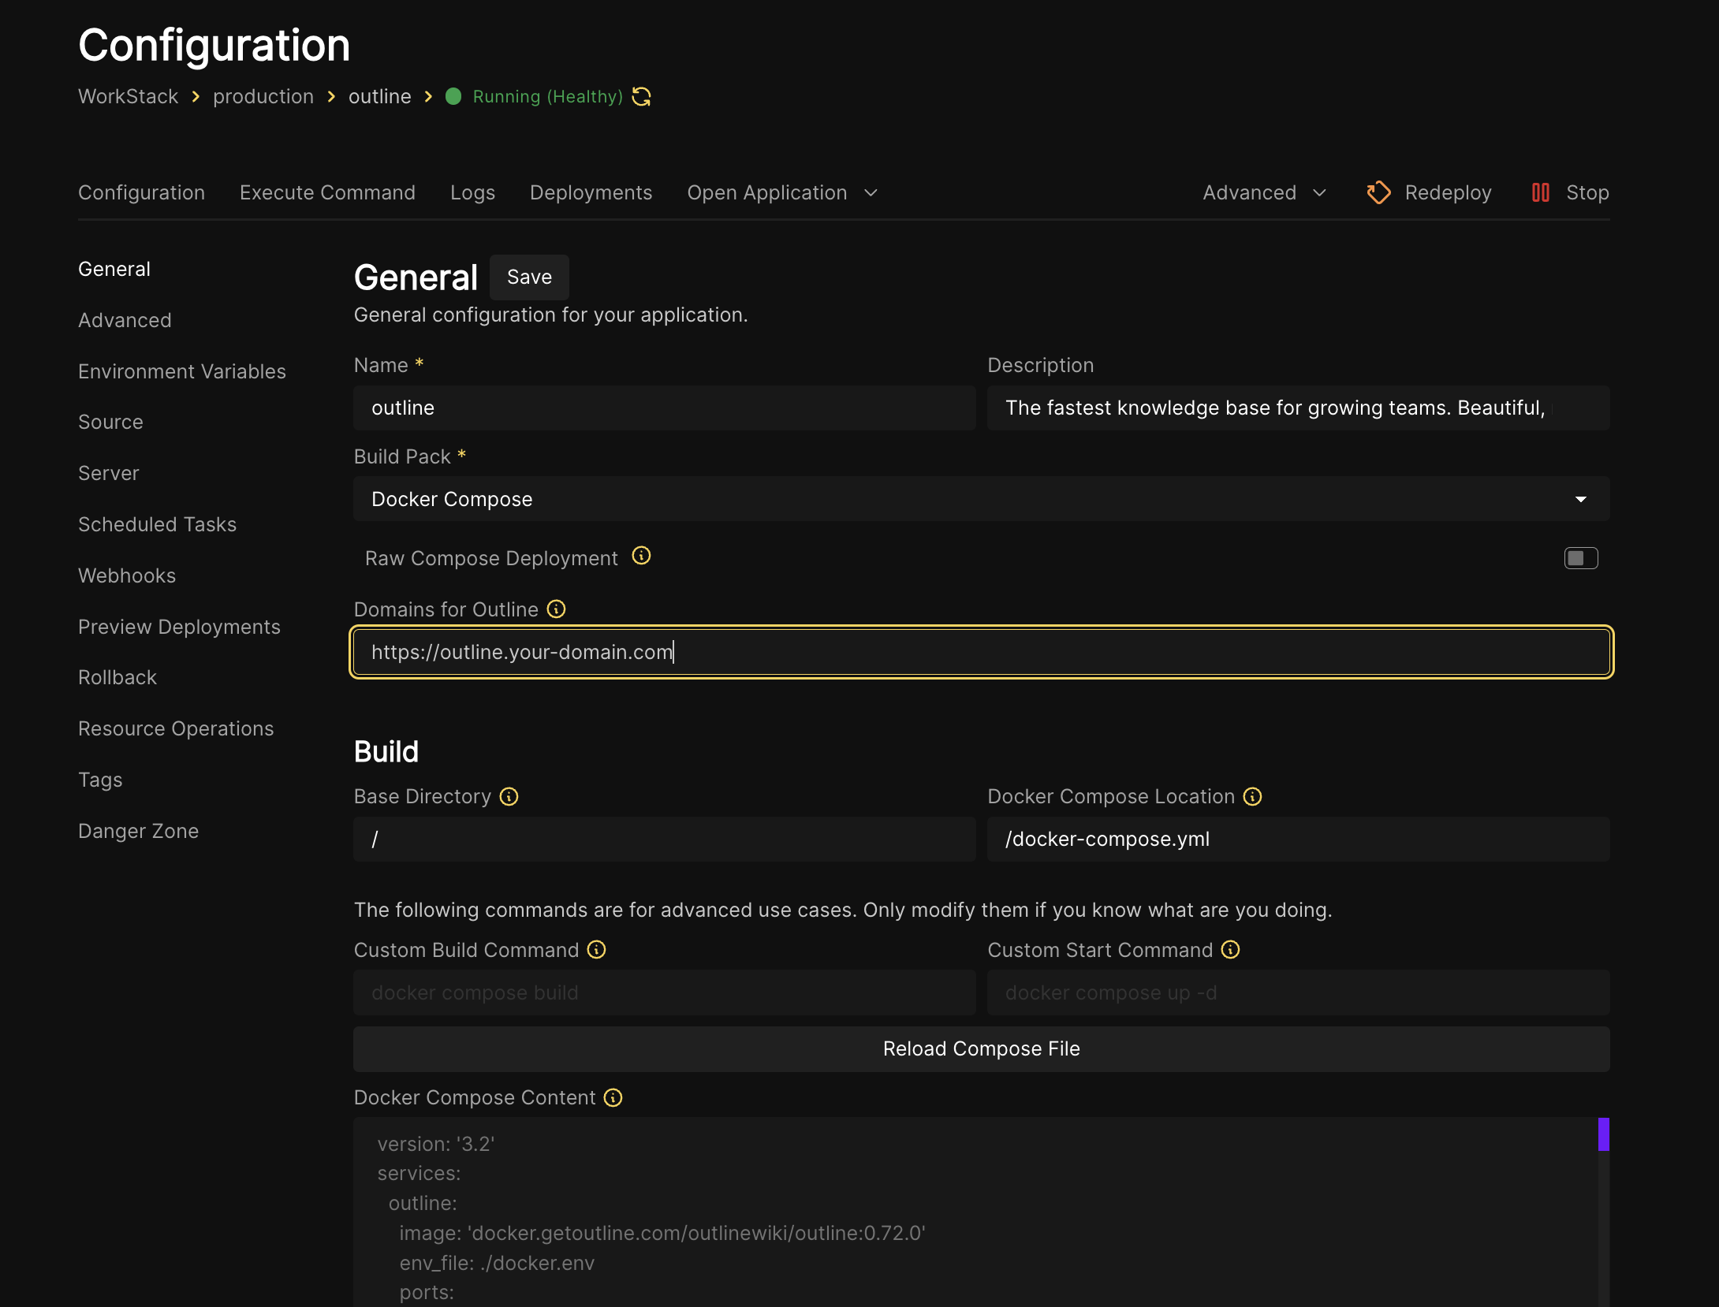
Task: Focus the Docker Compose Location input
Action: pos(1299,840)
